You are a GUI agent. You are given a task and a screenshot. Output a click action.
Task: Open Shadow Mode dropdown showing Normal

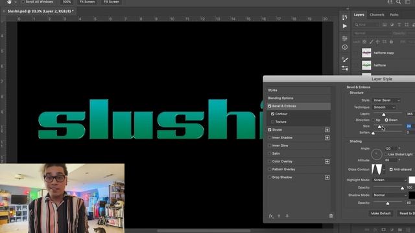[x=389, y=195]
